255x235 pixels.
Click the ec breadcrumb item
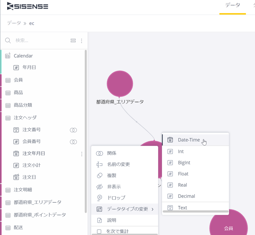click(x=32, y=23)
